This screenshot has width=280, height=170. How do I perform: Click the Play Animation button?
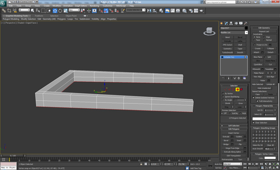pyautogui.click(x=253, y=164)
